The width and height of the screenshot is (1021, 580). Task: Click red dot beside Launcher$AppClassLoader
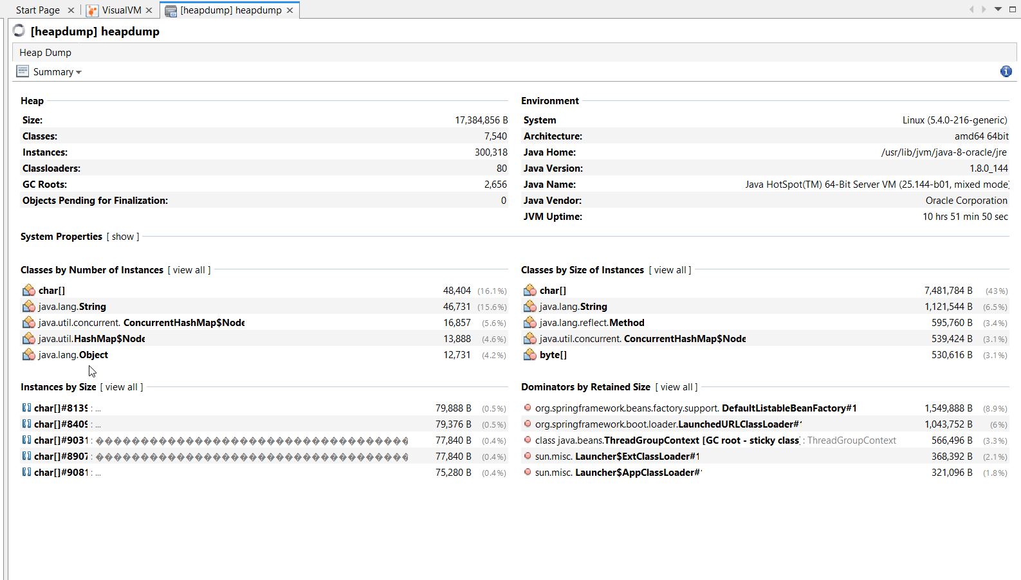click(528, 472)
